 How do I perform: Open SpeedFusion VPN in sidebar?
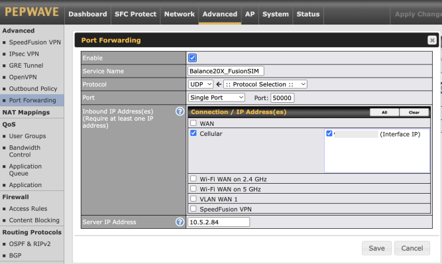(x=34, y=42)
